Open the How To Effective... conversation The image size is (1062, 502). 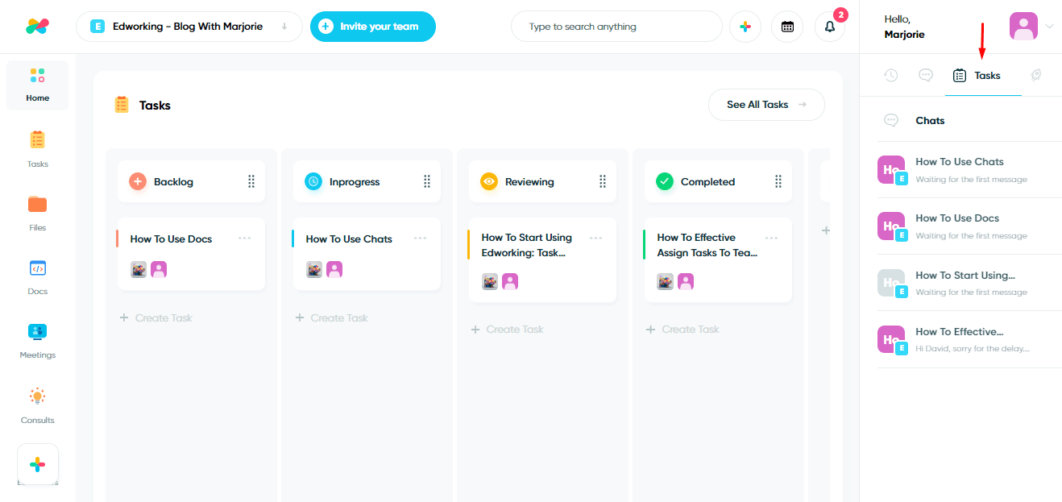click(x=969, y=339)
